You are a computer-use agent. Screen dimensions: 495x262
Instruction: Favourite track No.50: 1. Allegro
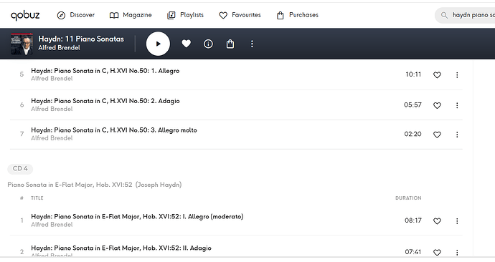click(437, 75)
